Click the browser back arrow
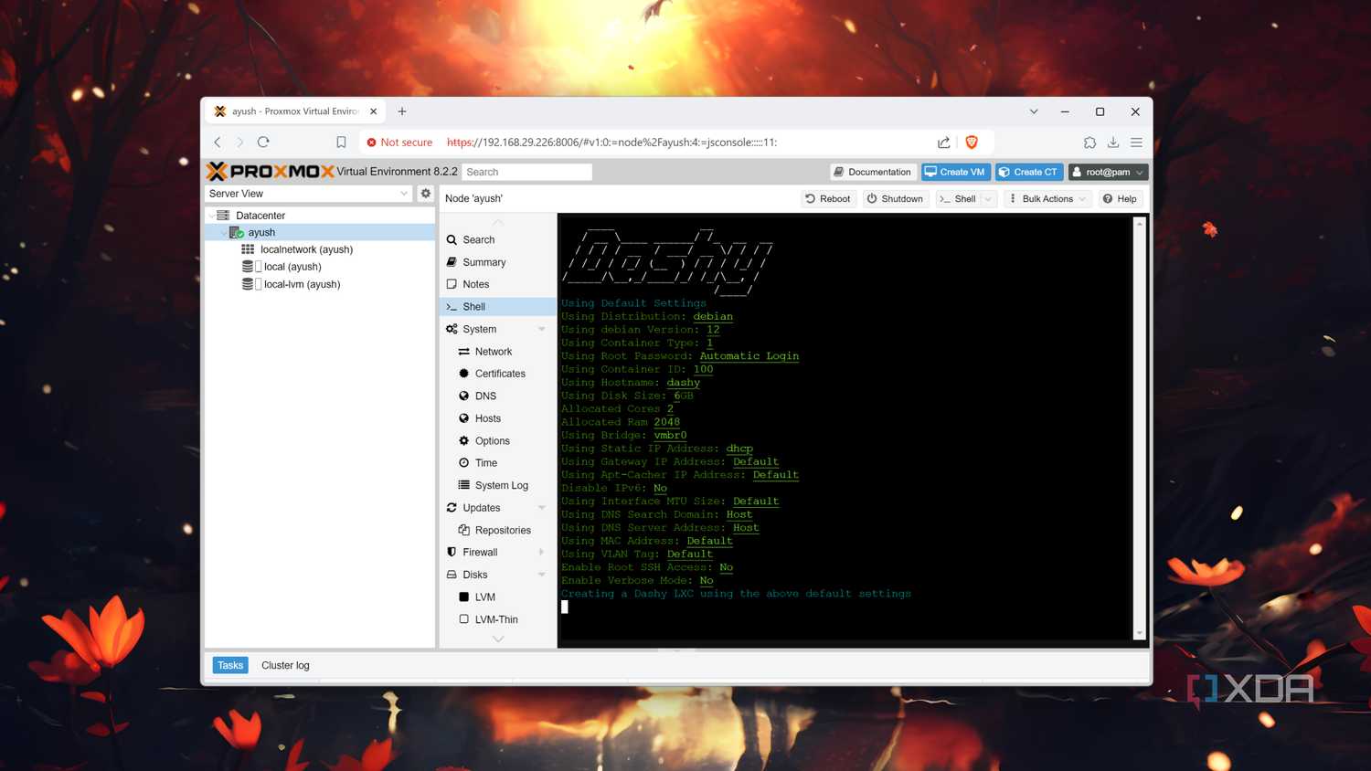The image size is (1371, 771). click(x=218, y=142)
